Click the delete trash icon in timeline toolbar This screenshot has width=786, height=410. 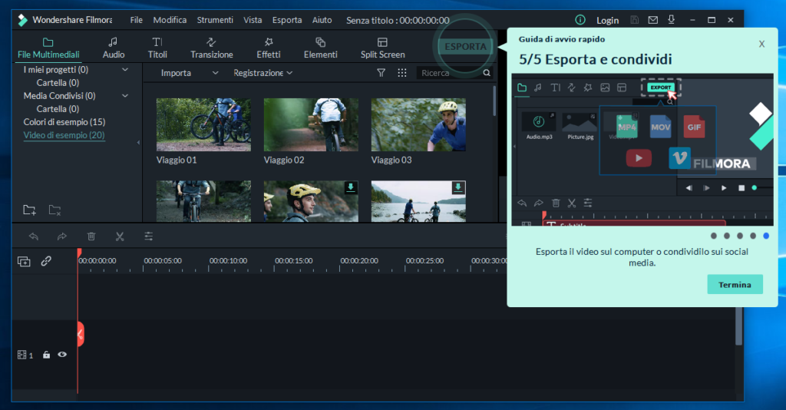91,236
